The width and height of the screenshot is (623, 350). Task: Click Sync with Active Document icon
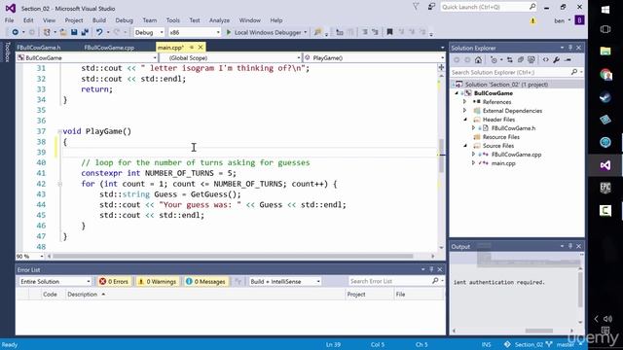(x=510, y=60)
